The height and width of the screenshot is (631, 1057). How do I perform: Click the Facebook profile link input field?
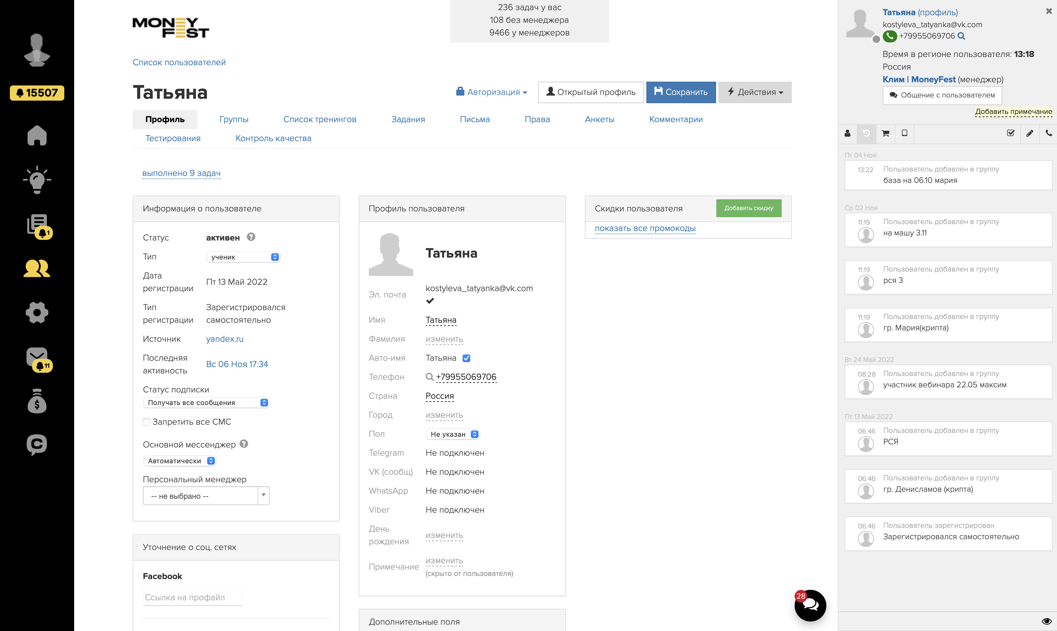[x=192, y=597]
